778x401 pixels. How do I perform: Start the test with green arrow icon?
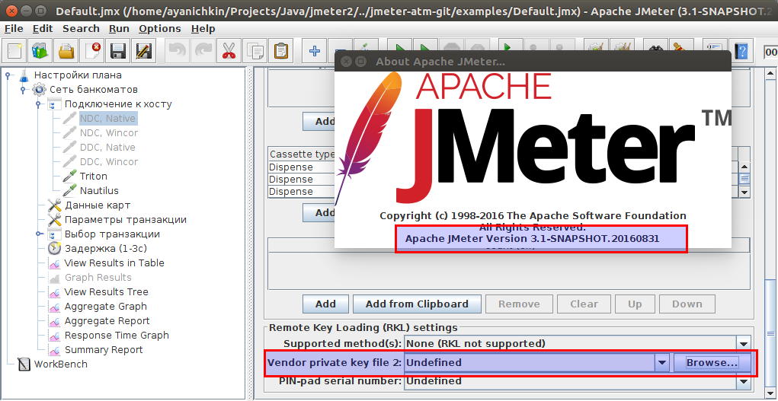400,47
